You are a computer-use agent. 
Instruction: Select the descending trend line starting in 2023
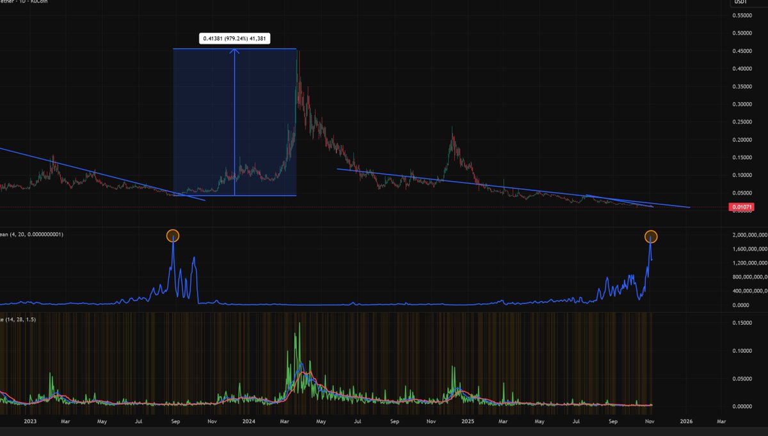coord(102,174)
